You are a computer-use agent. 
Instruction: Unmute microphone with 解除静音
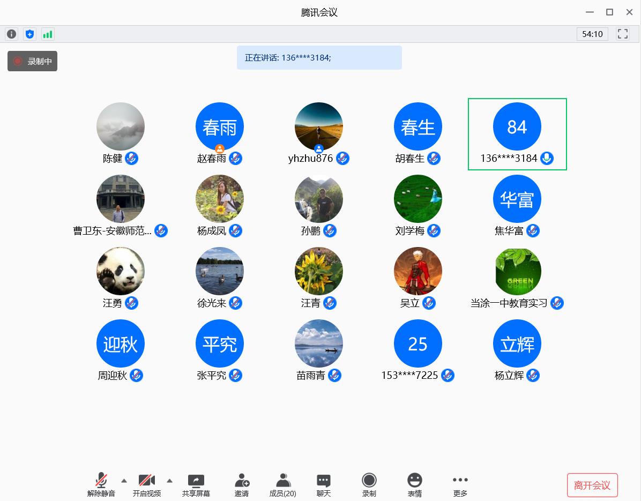coord(101,485)
